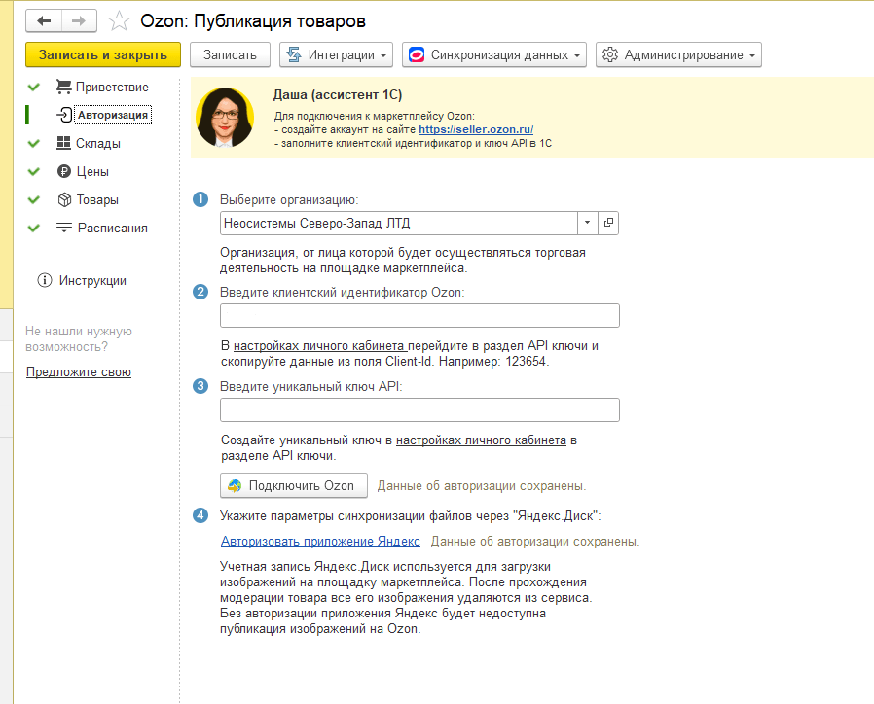Click the Ozon client identifier input field

[419, 316]
